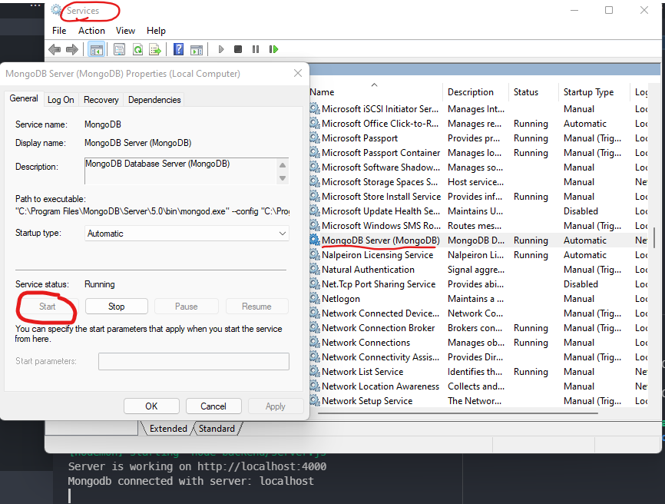Screen dimensions: 665x504
Task: Pause Service icon in toolbar
Action: point(255,49)
